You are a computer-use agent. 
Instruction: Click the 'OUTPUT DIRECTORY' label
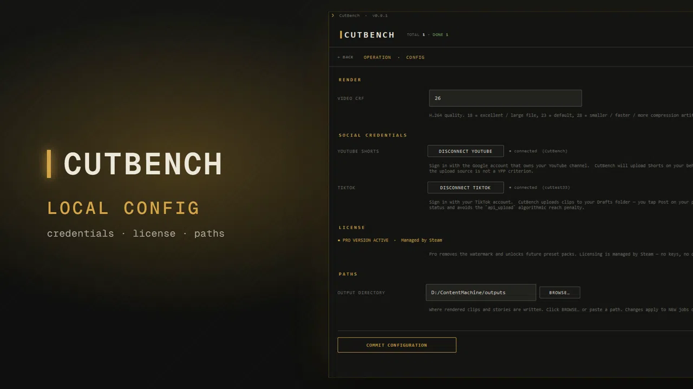coord(361,293)
